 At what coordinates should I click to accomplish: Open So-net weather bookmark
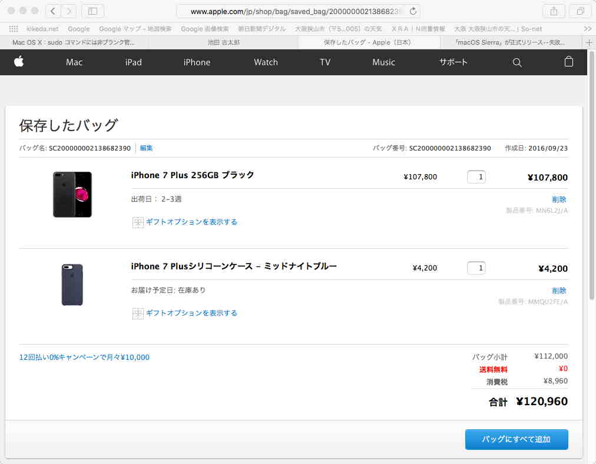click(x=498, y=29)
